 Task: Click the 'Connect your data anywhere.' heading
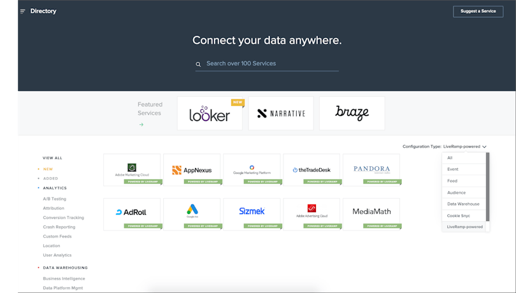267,40
